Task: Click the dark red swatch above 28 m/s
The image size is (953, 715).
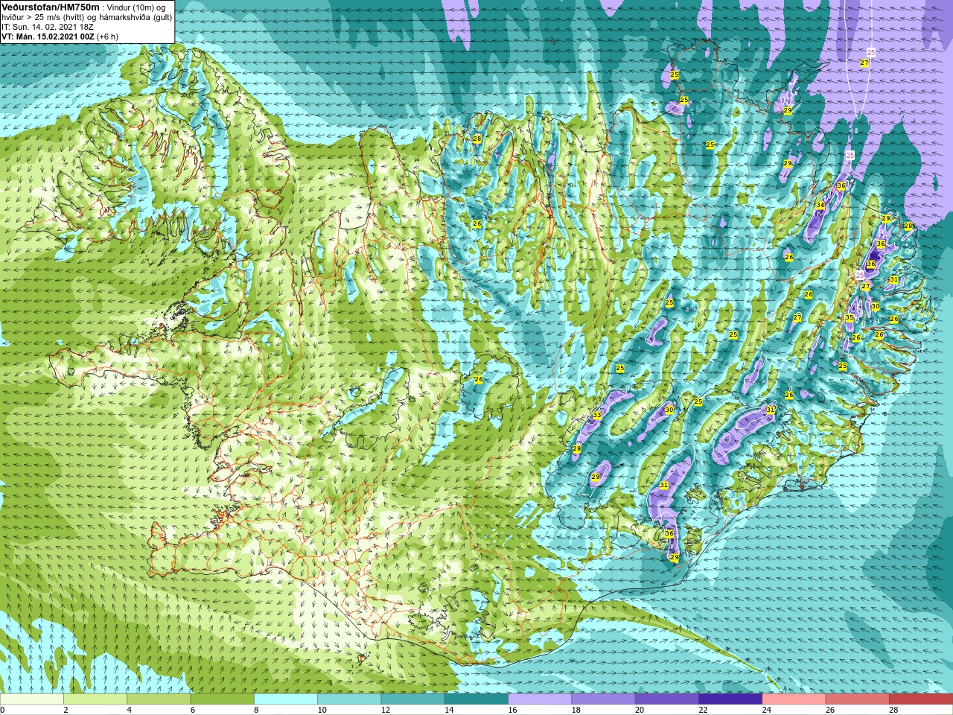Action: (921, 699)
